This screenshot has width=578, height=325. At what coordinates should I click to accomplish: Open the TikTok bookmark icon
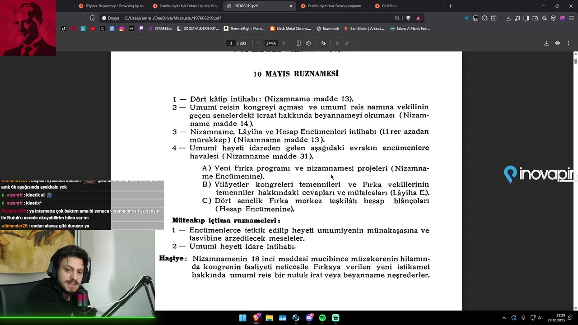64,28
